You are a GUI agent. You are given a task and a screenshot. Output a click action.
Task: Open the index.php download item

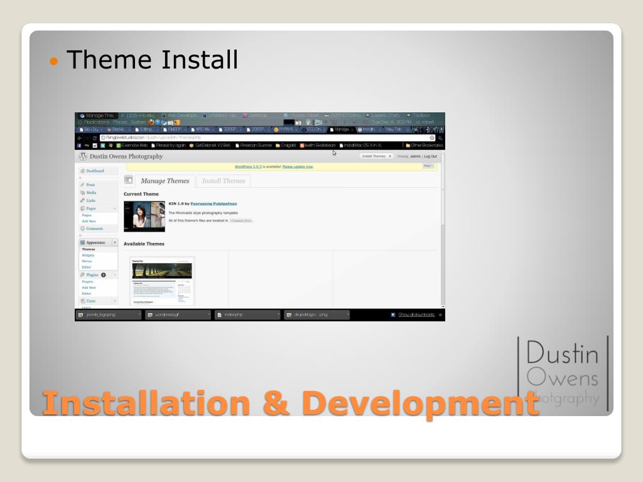click(248, 315)
